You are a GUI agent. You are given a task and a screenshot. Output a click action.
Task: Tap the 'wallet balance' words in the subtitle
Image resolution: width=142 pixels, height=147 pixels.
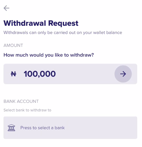click(108, 33)
